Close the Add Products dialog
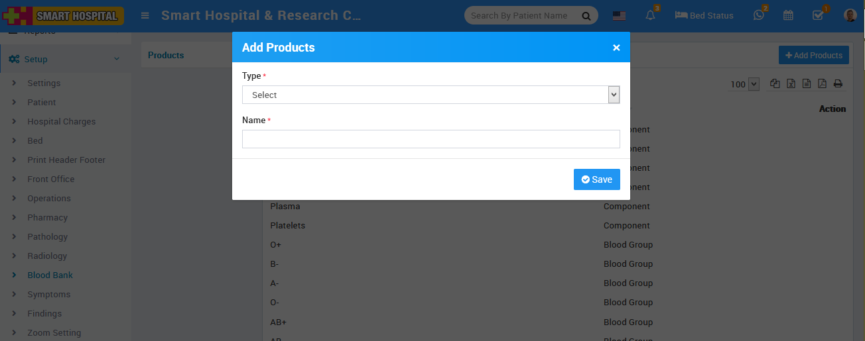The height and width of the screenshot is (341, 865). pyautogui.click(x=616, y=48)
